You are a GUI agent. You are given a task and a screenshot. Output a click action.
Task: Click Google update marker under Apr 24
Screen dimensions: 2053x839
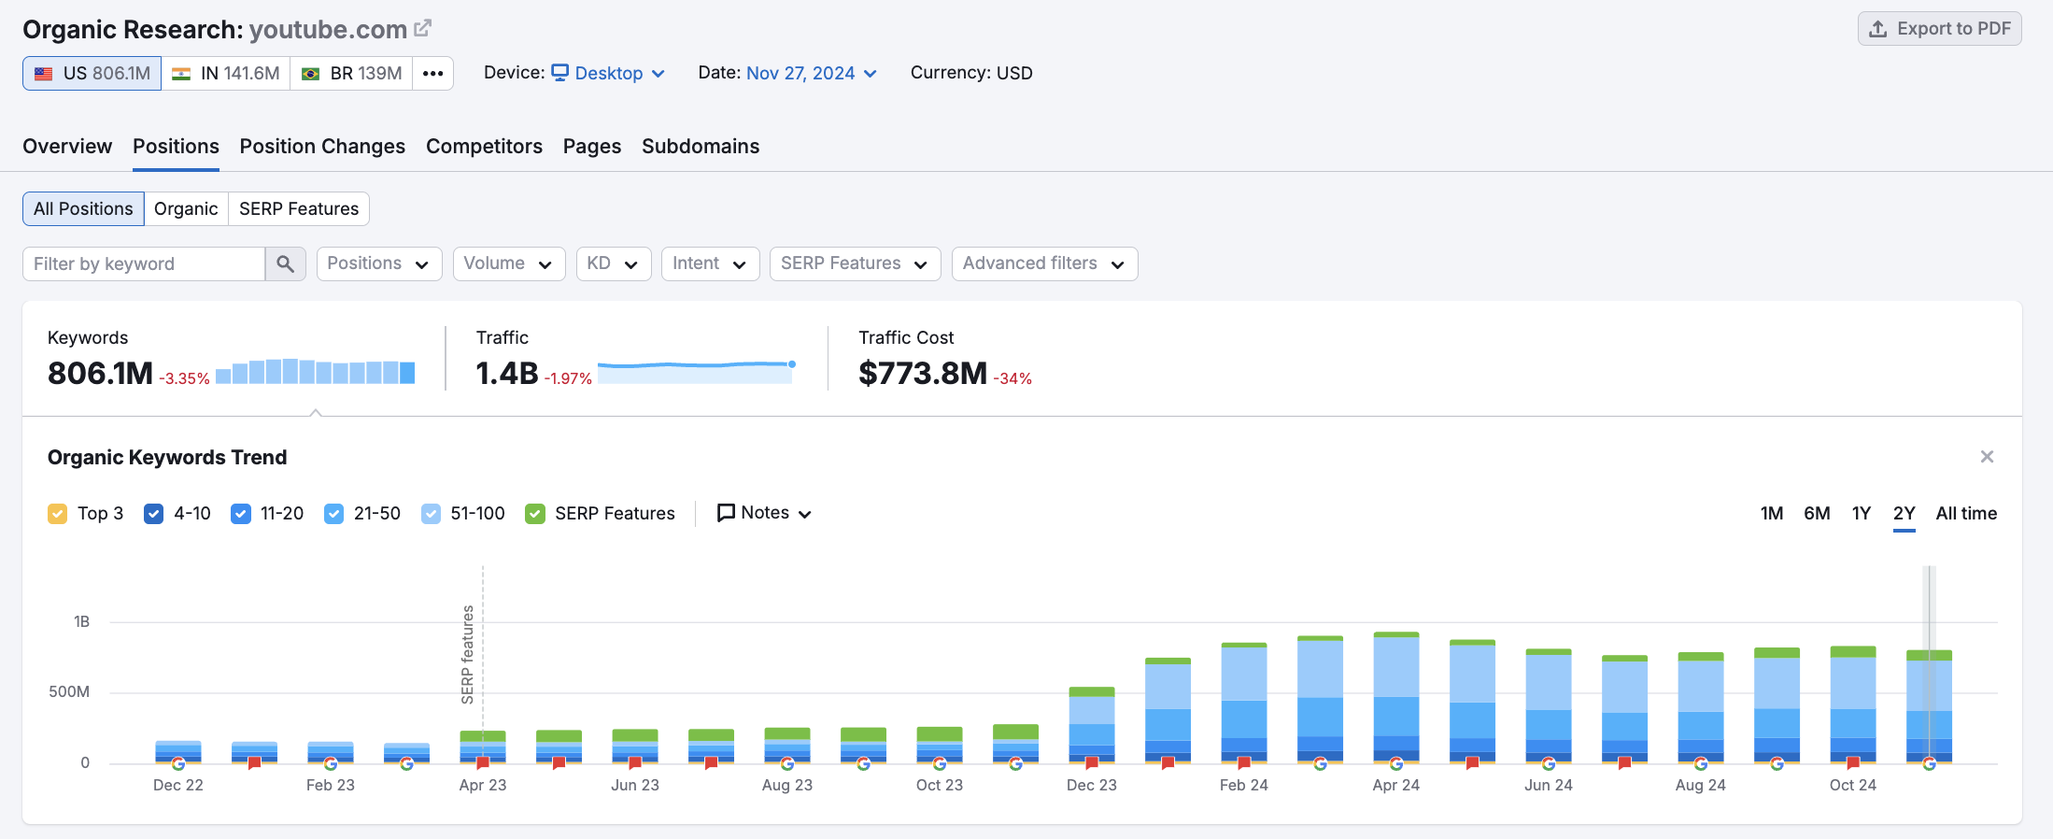point(1396,763)
